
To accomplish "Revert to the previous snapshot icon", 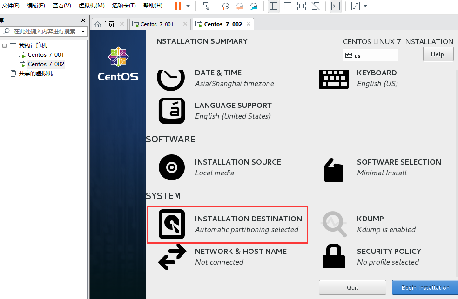I will [240, 6].
